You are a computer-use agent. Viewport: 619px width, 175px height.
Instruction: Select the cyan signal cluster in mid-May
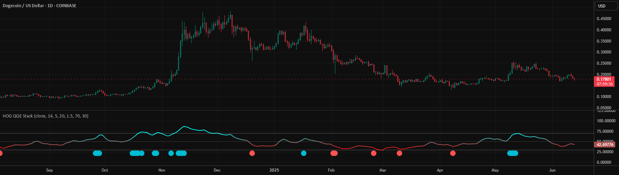[513, 153]
